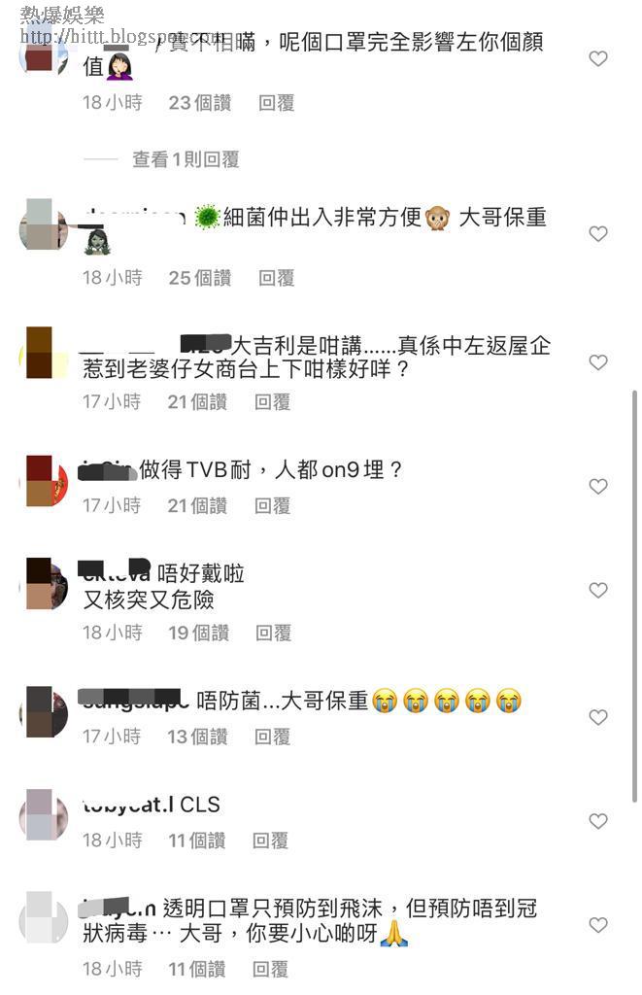View likes on 23個讚 comment
The width and height of the screenshot is (642, 995).
pyautogui.click(x=200, y=103)
